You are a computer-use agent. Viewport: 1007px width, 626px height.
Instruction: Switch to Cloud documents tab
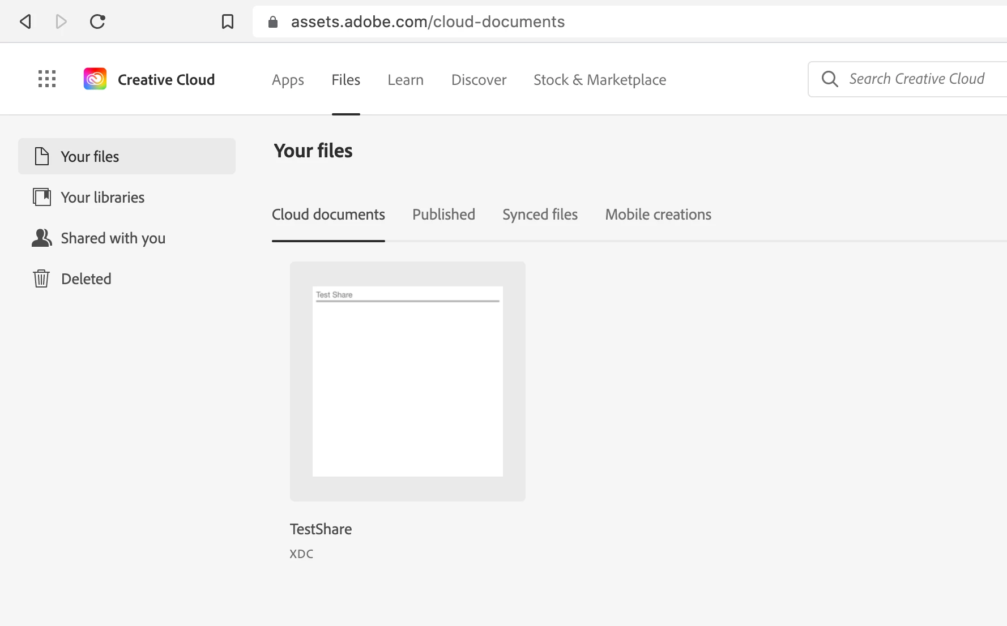[x=328, y=215]
